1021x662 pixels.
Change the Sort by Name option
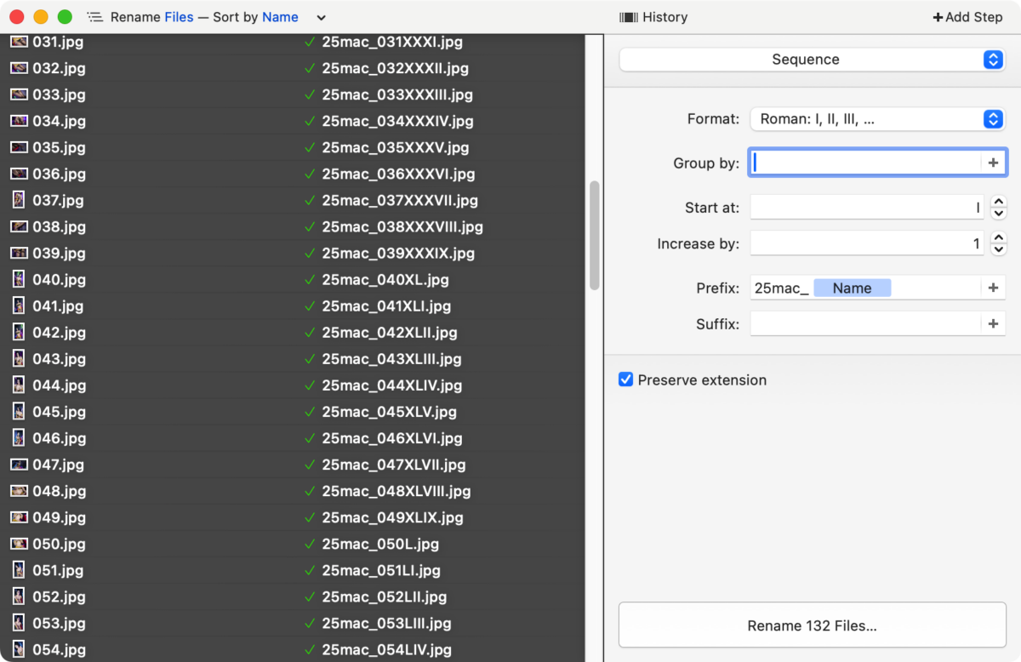click(280, 17)
